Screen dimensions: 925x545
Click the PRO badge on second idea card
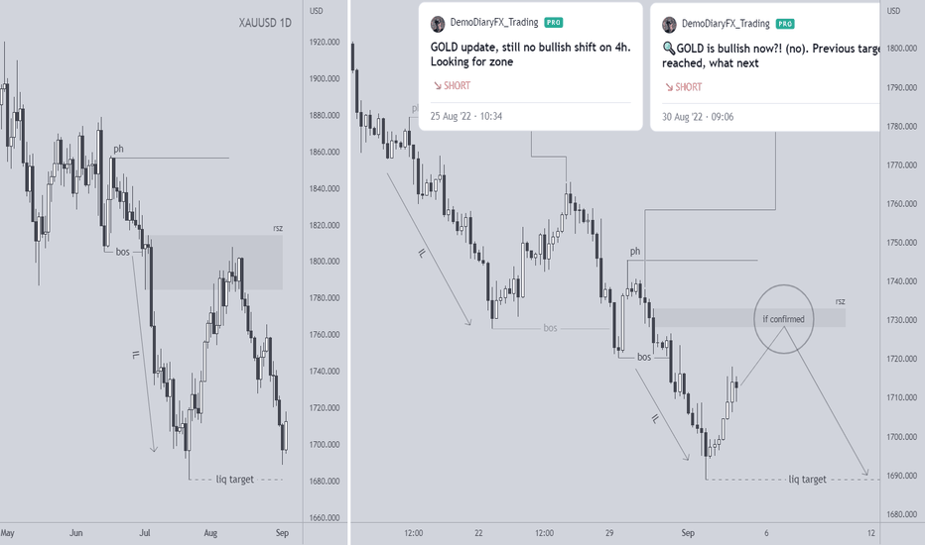[x=785, y=24]
